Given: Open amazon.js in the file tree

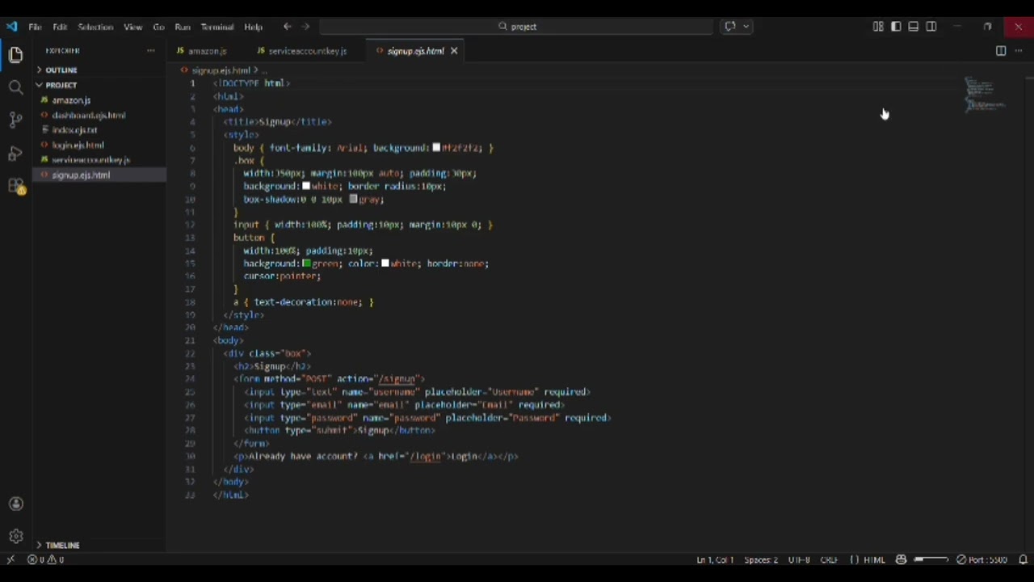Looking at the screenshot, I should [71, 100].
